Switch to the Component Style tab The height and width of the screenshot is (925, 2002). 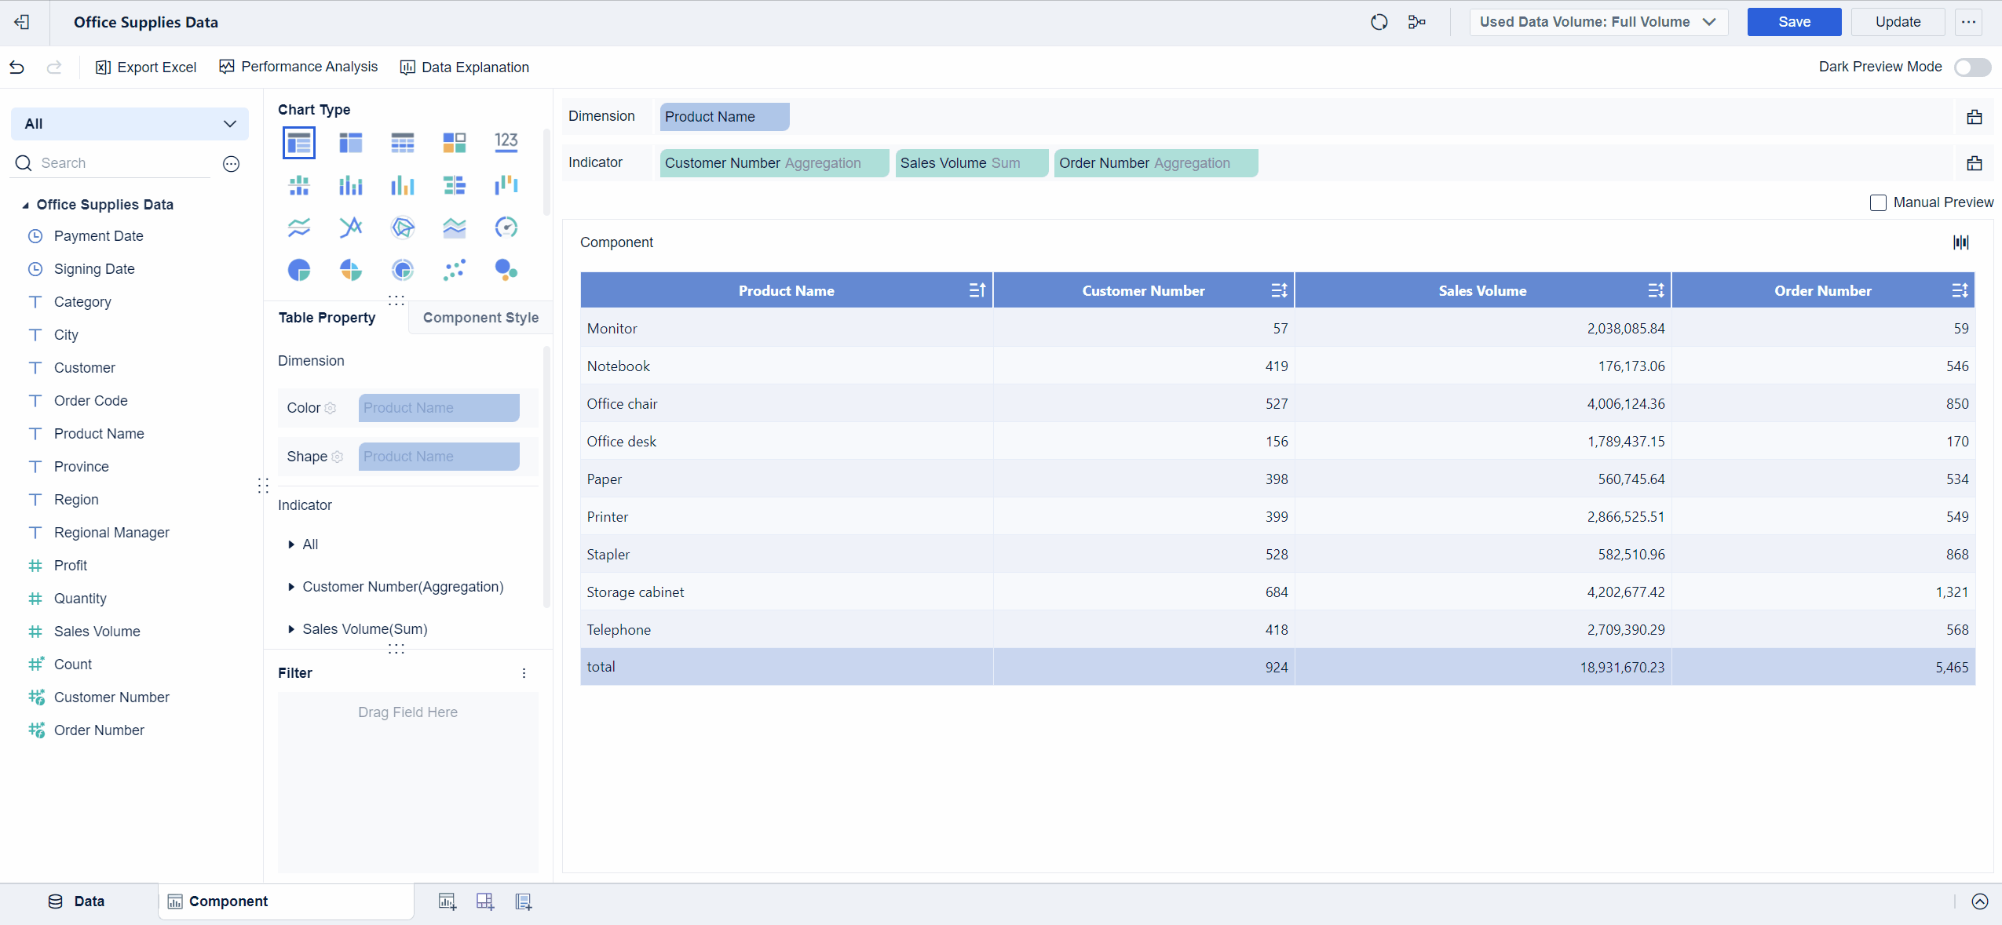pos(480,317)
